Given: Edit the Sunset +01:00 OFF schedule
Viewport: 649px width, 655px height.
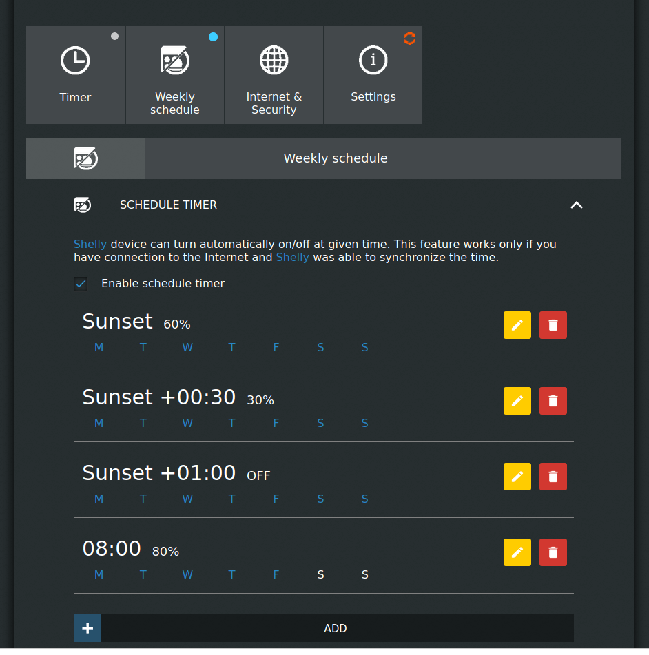Looking at the screenshot, I should click(x=517, y=477).
